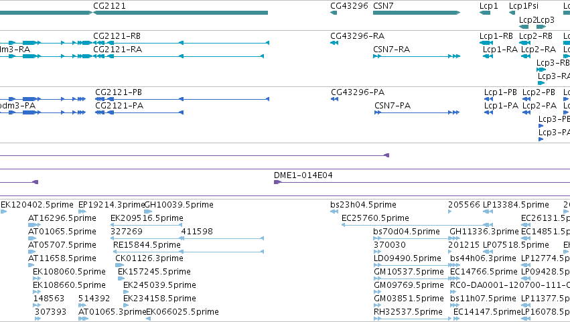Click the CG43296-RA transcript label
This screenshot has width=570, height=322.
[358, 36]
